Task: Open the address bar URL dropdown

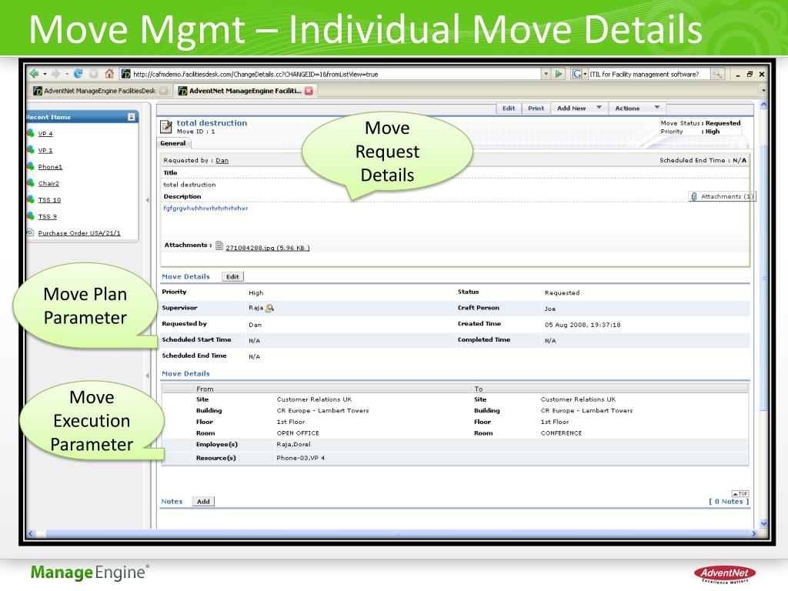Action: (x=546, y=74)
